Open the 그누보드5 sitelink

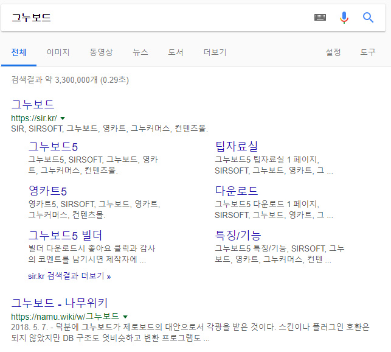(x=53, y=146)
